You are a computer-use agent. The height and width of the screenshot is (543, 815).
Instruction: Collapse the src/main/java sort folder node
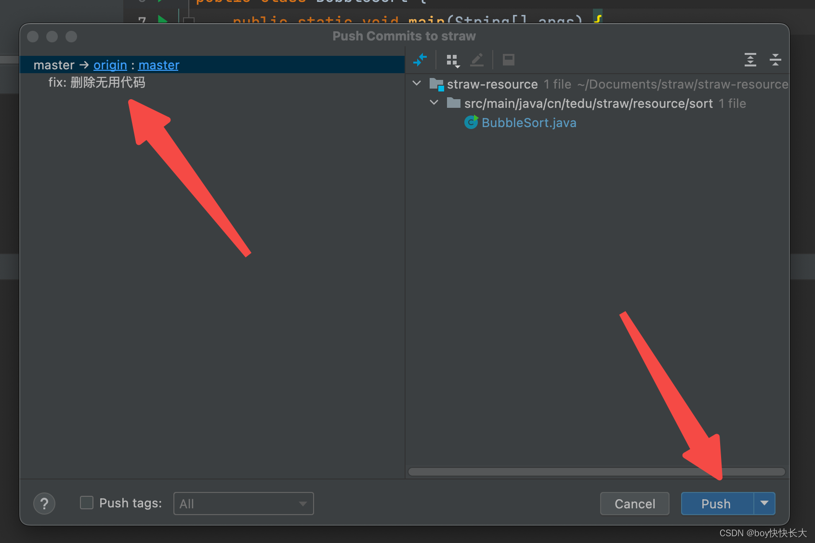click(x=434, y=103)
